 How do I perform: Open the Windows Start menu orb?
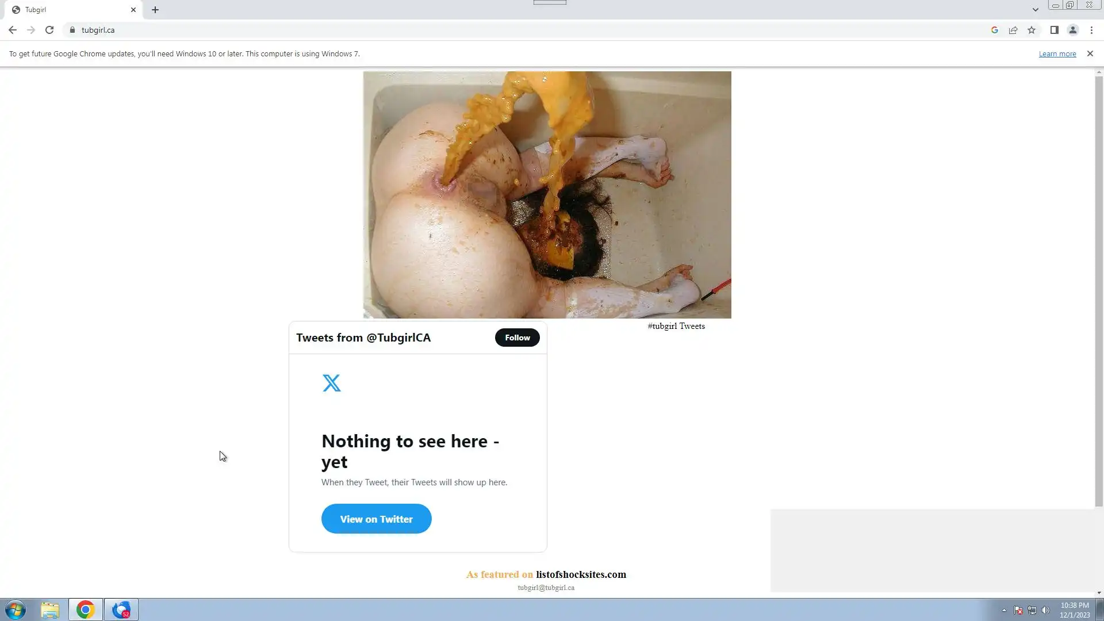16,609
